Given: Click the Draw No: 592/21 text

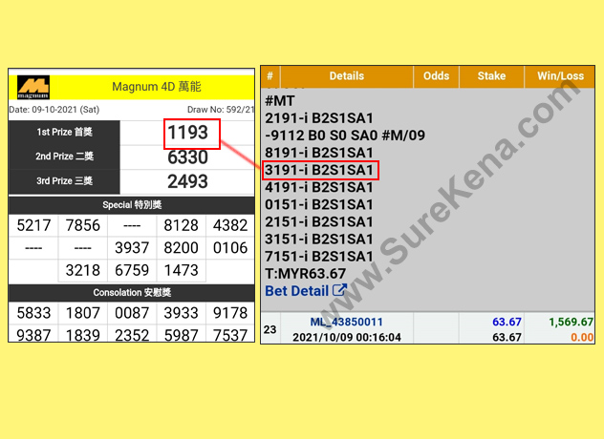Looking at the screenshot, I should [x=221, y=110].
